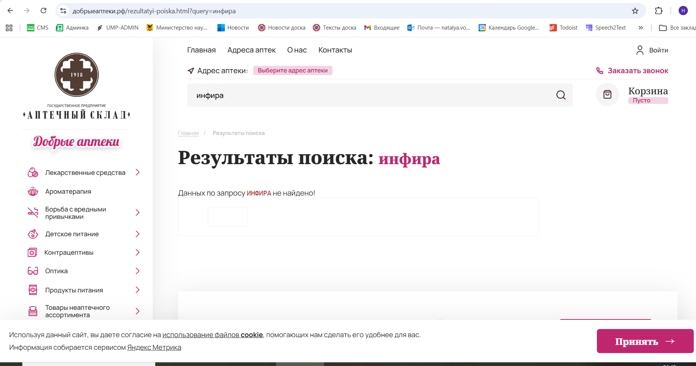The width and height of the screenshot is (696, 366).
Task: Accept cookies with the Принять button
Action: [x=645, y=341]
